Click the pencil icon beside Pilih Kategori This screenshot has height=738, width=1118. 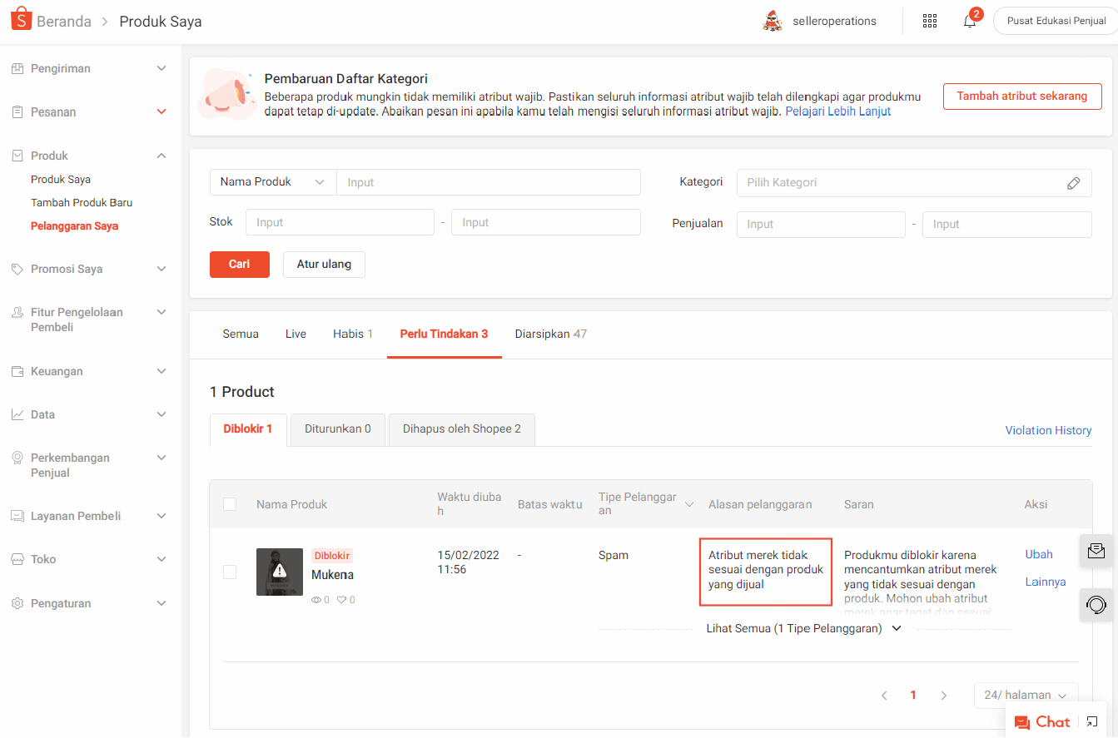(x=1074, y=182)
